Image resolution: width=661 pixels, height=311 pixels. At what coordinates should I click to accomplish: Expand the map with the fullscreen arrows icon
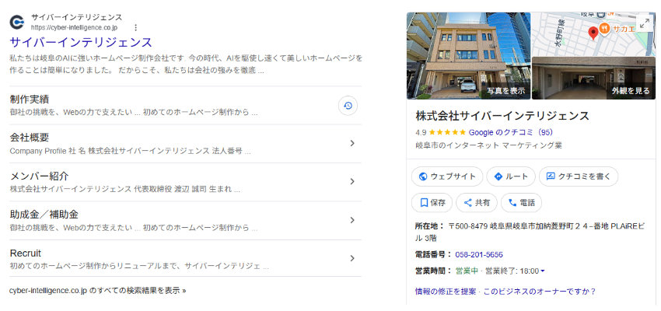(x=644, y=23)
